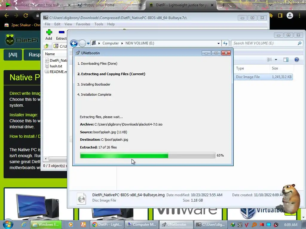Viewport: 306px width, 229px height.
Task: Click the DietPi logo on the webpage
Action: 22,40
